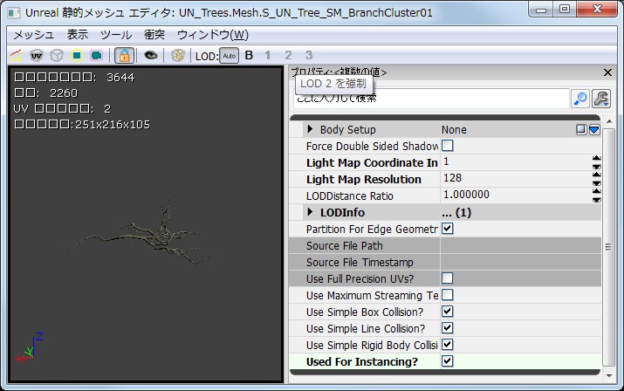This screenshot has height=391, width=624.
Task: Click the yellow-outlined bounds toolbar icon
Action: click(76, 55)
